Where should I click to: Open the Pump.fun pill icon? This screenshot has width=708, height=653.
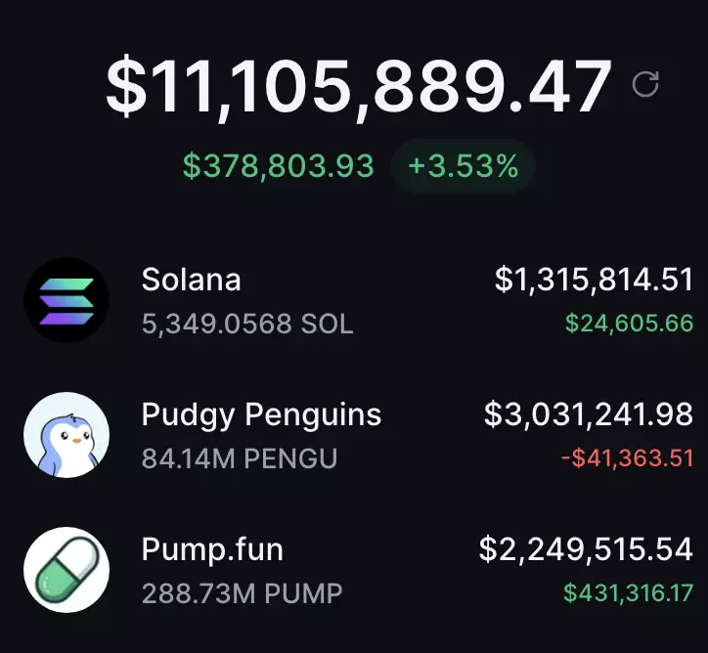pos(66,570)
